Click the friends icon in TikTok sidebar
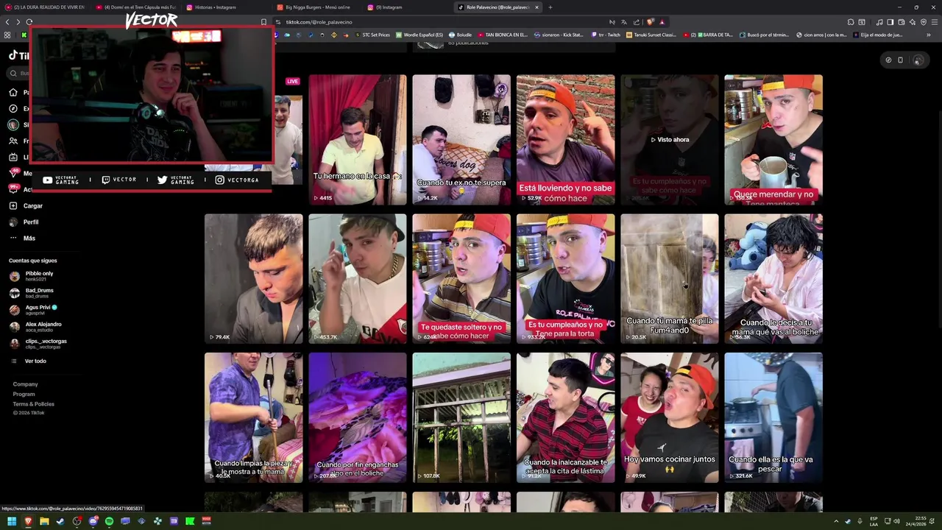 pyautogui.click(x=13, y=141)
